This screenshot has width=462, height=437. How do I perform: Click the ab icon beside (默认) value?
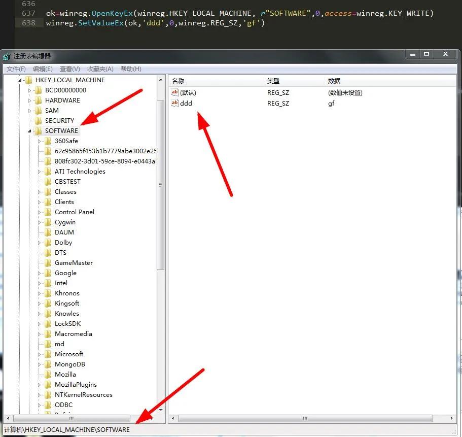pyautogui.click(x=175, y=92)
